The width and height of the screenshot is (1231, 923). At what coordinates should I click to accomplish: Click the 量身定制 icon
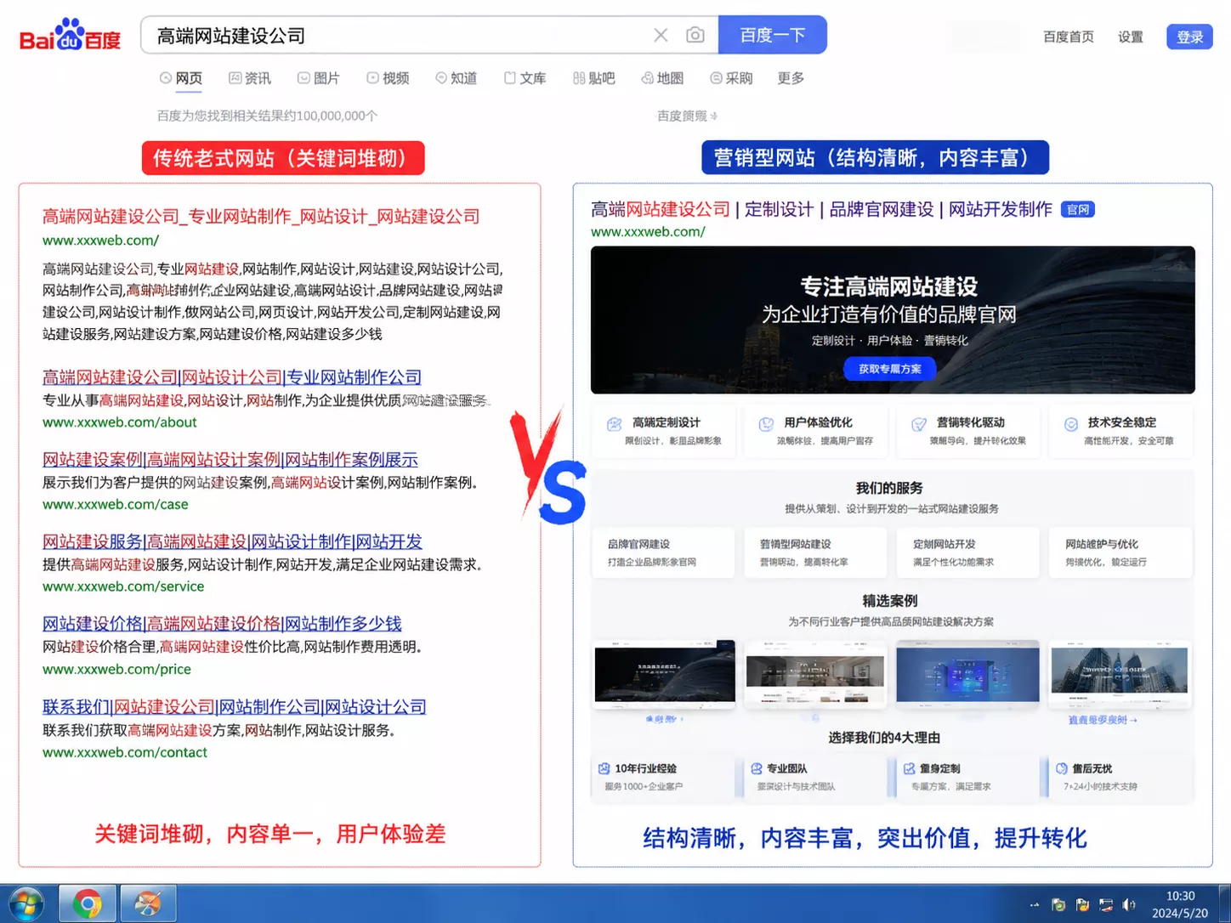tap(910, 768)
